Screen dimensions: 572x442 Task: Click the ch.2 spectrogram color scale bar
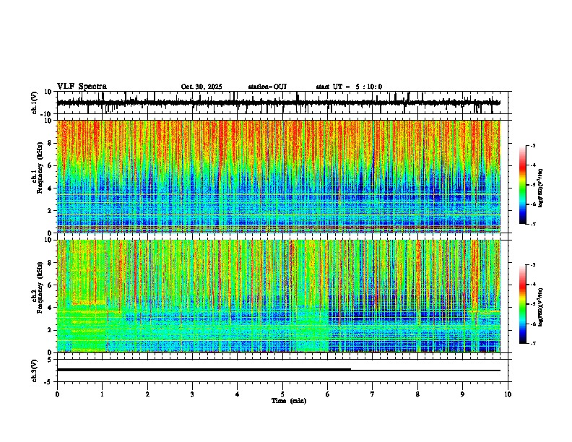click(x=522, y=304)
